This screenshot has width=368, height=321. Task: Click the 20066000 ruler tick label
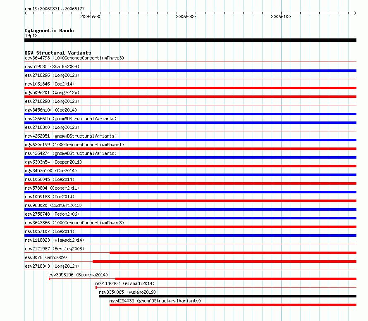[186, 17]
